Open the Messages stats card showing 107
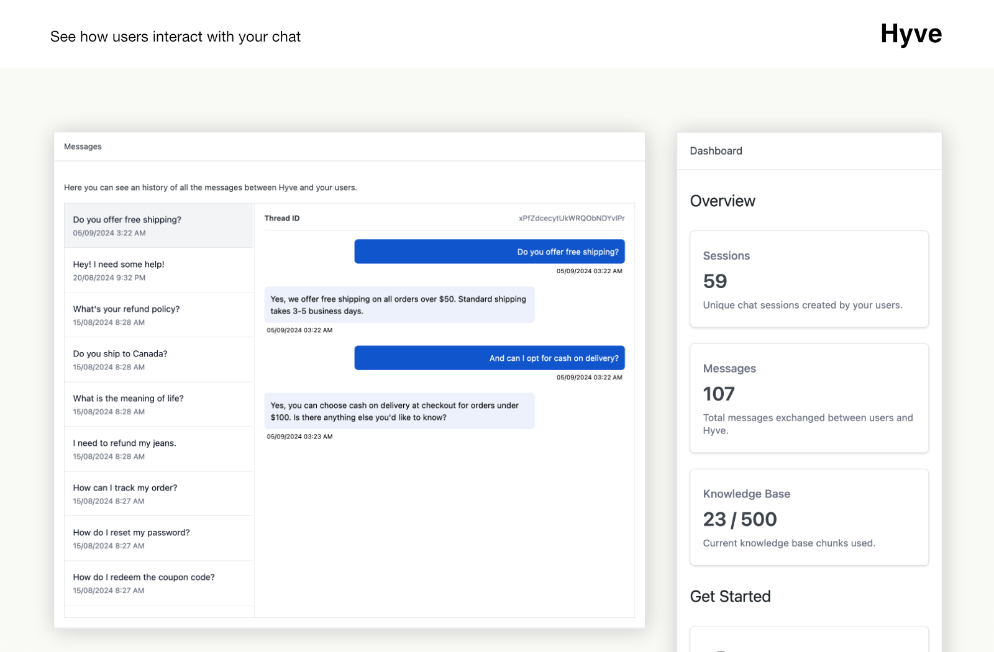This screenshot has height=652, width=994. click(x=809, y=398)
